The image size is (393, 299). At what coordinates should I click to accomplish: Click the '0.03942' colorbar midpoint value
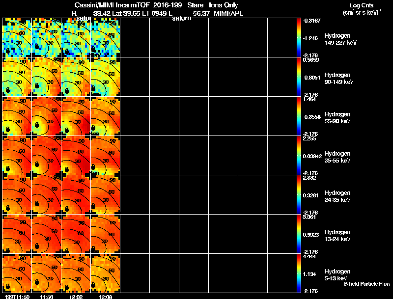pos(312,156)
